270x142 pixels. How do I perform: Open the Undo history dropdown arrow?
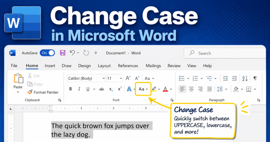click(78, 53)
